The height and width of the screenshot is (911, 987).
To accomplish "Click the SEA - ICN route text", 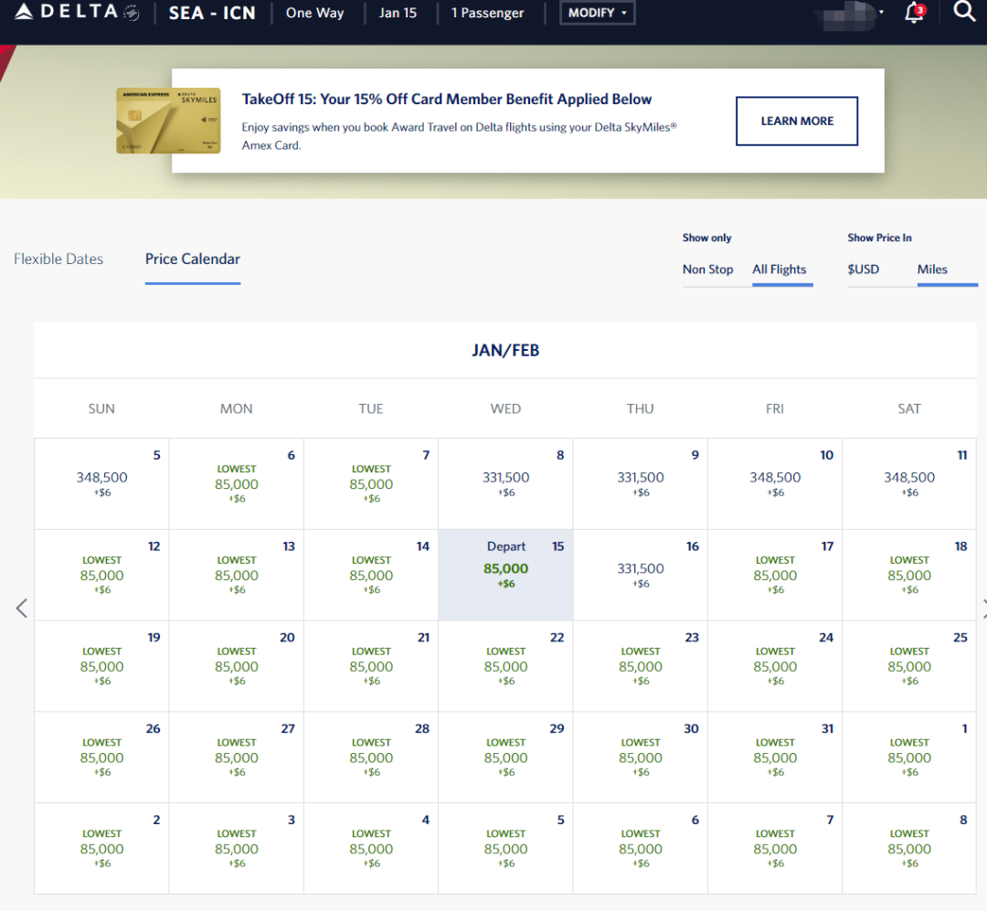I will tap(212, 14).
